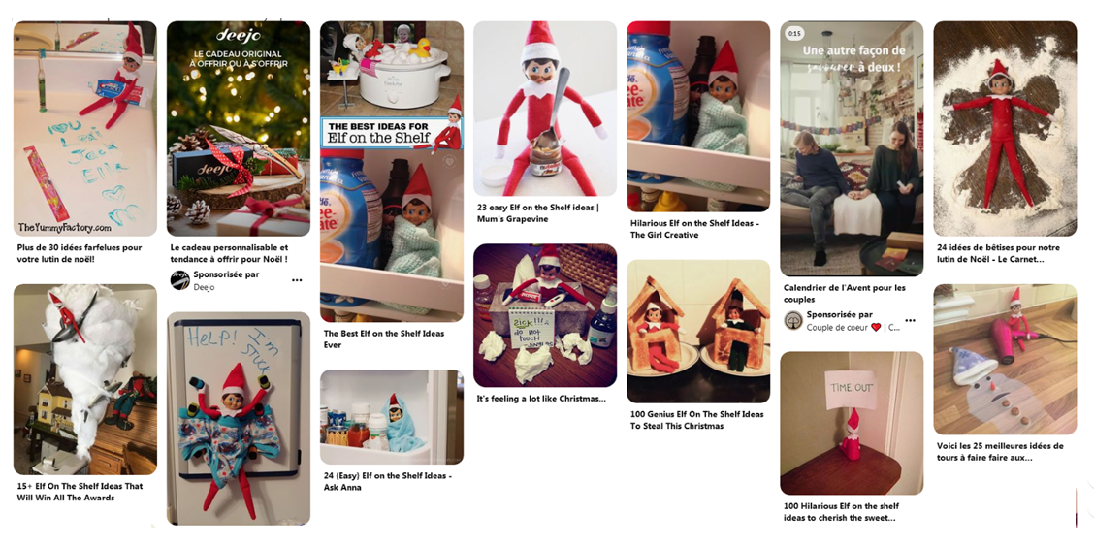Open the elf snow angel flour pin
Screen dimensions: 1094x547
tap(1005, 128)
